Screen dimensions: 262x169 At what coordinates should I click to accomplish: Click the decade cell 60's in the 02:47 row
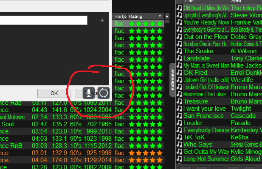[76, 124]
